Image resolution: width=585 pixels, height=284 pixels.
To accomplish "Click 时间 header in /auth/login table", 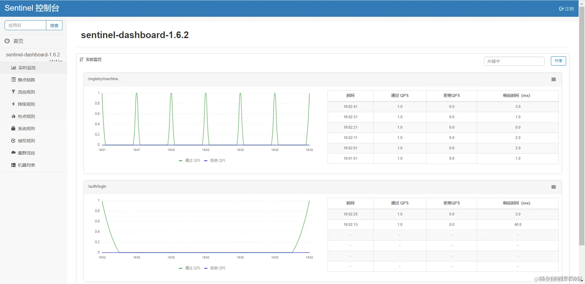I will pos(350,203).
